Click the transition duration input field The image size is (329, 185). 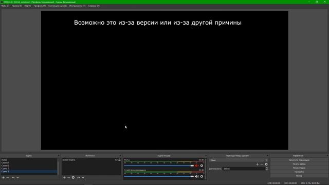pos(244,169)
